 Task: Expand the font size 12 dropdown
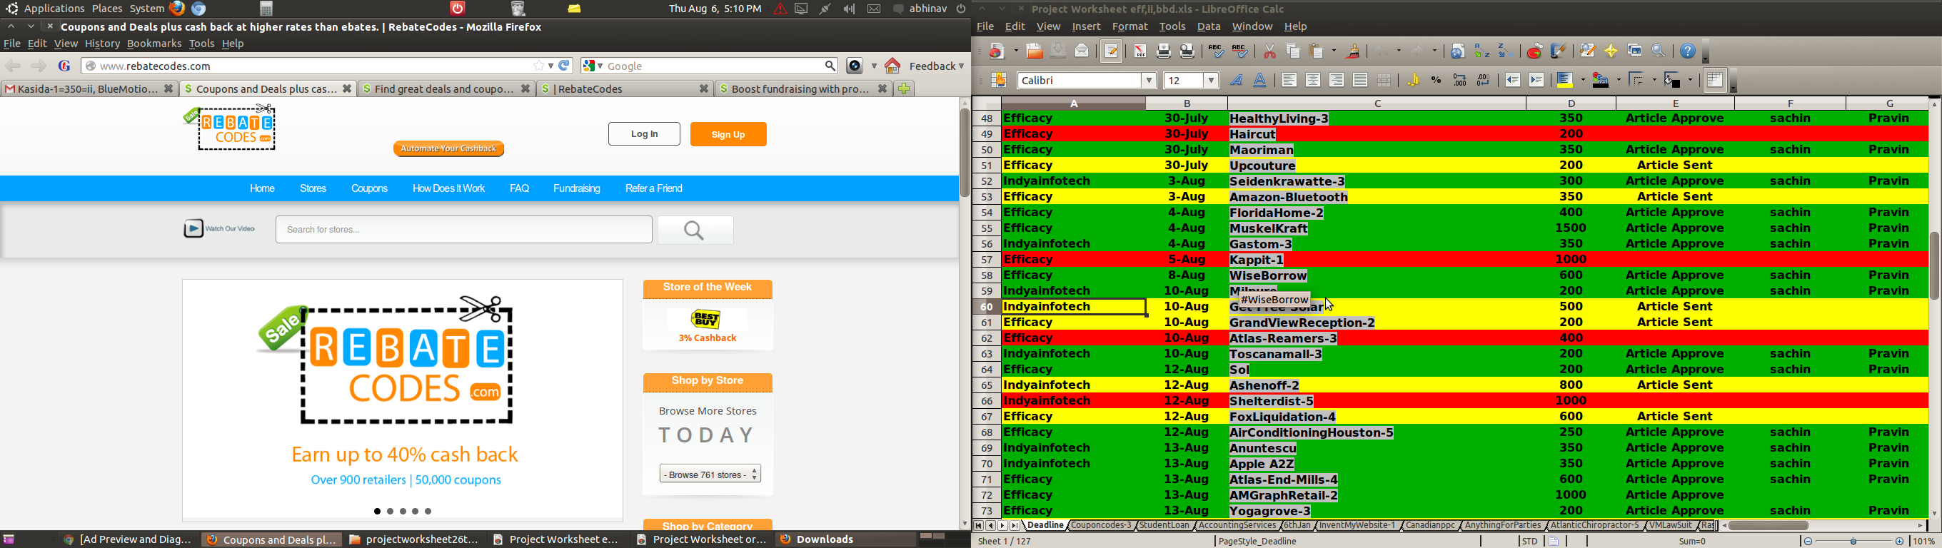coord(1212,81)
